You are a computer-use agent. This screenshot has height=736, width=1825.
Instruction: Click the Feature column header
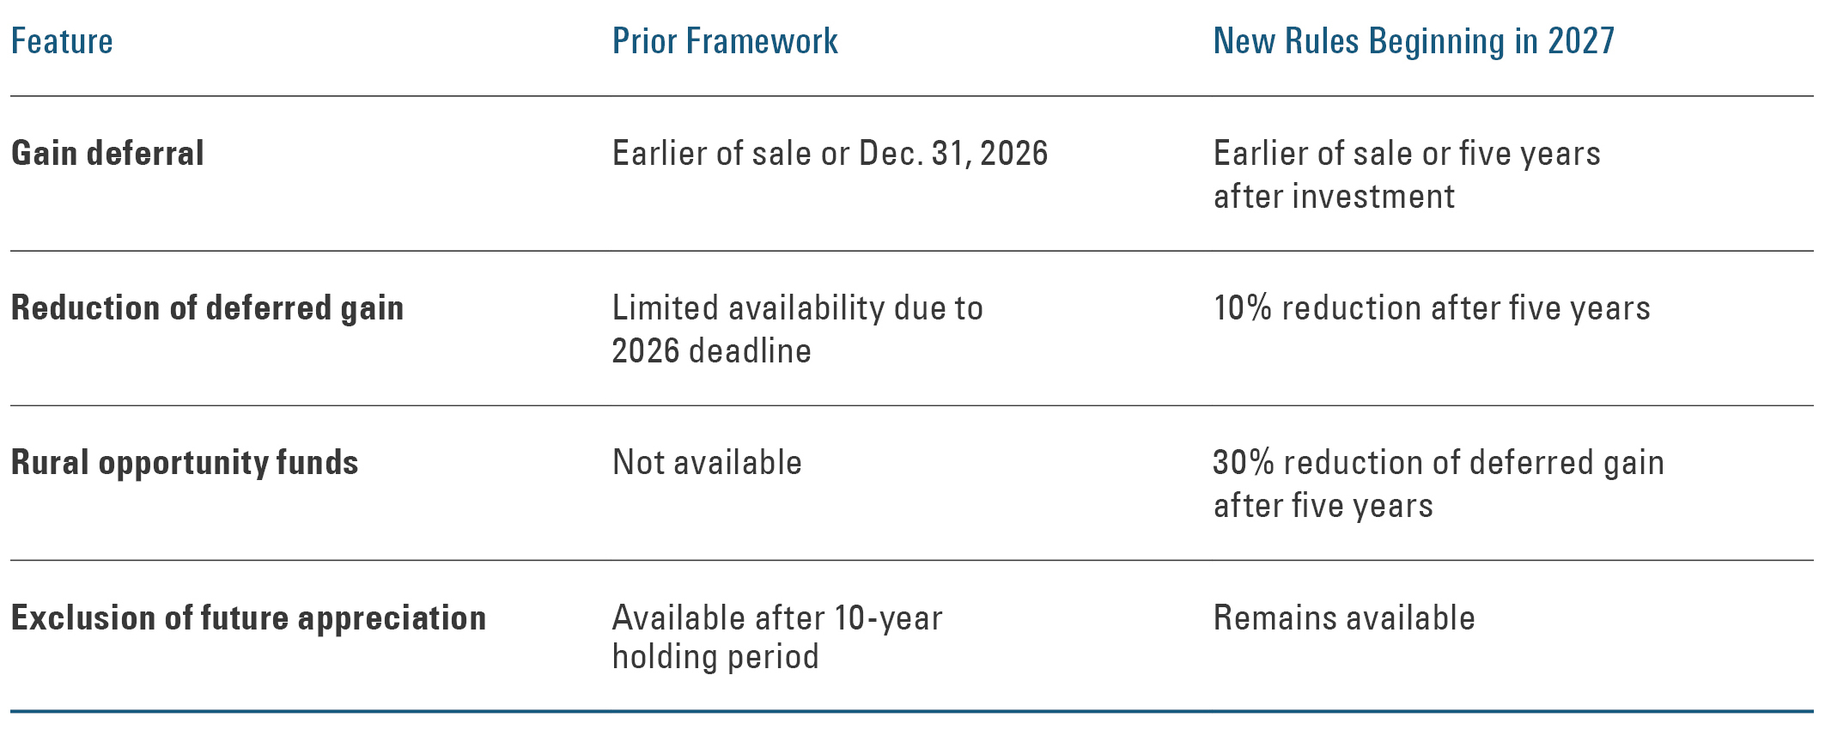tap(62, 41)
